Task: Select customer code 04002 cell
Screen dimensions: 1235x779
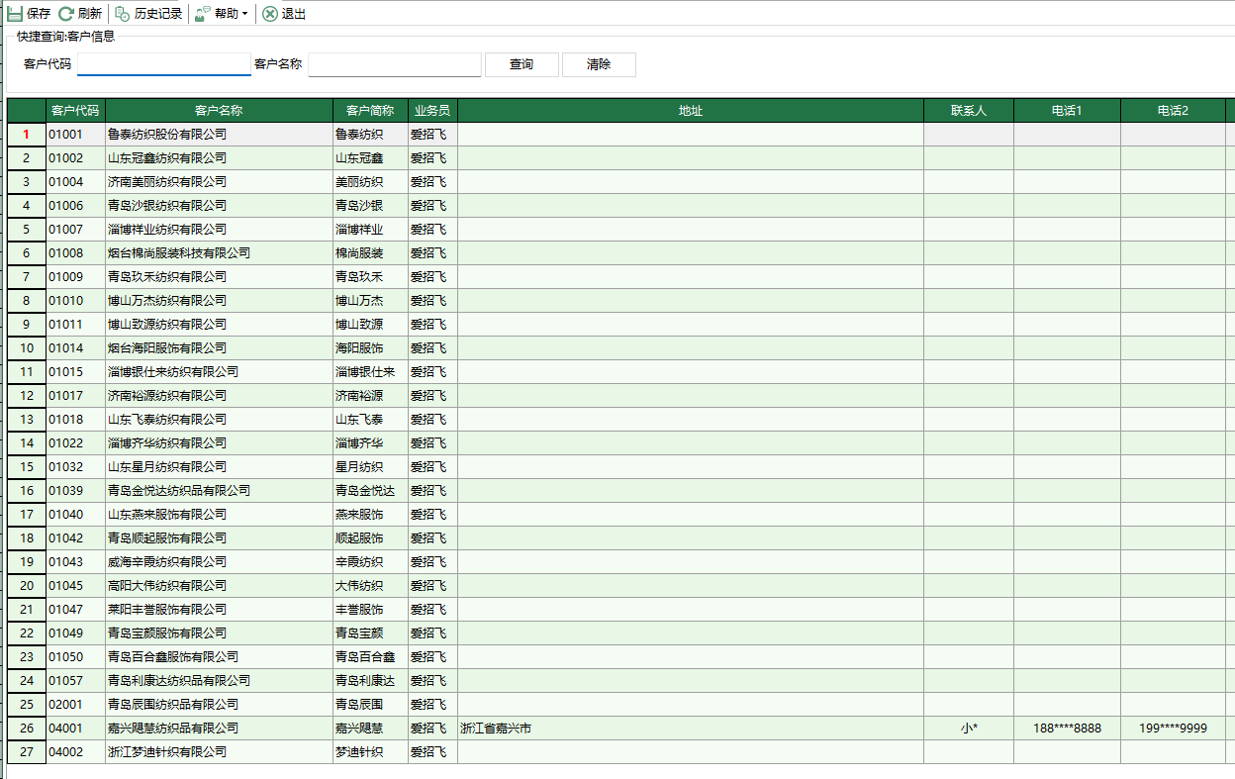Action: pyautogui.click(x=75, y=752)
